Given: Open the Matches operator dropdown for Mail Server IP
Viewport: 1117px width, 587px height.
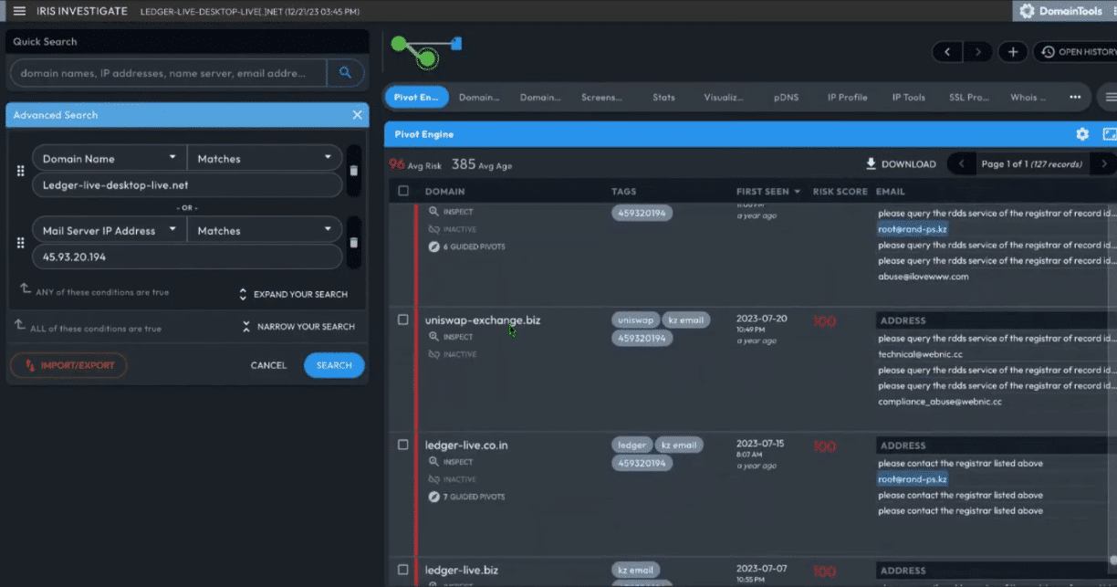Looking at the screenshot, I should click(x=265, y=229).
